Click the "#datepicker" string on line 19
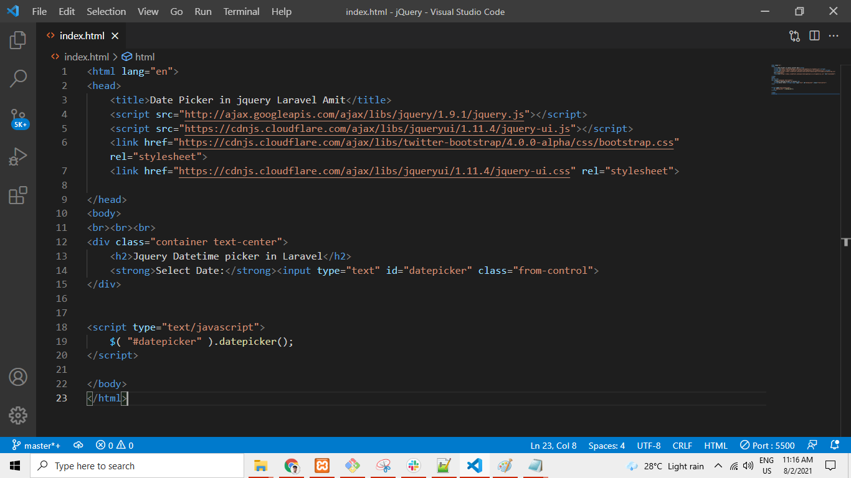Screen dimensions: 851x478 click(x=164, y=342)
